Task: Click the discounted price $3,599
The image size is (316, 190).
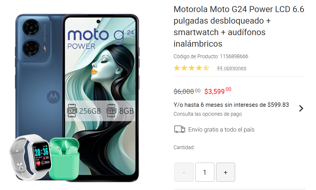Action: tap(218, 91)
